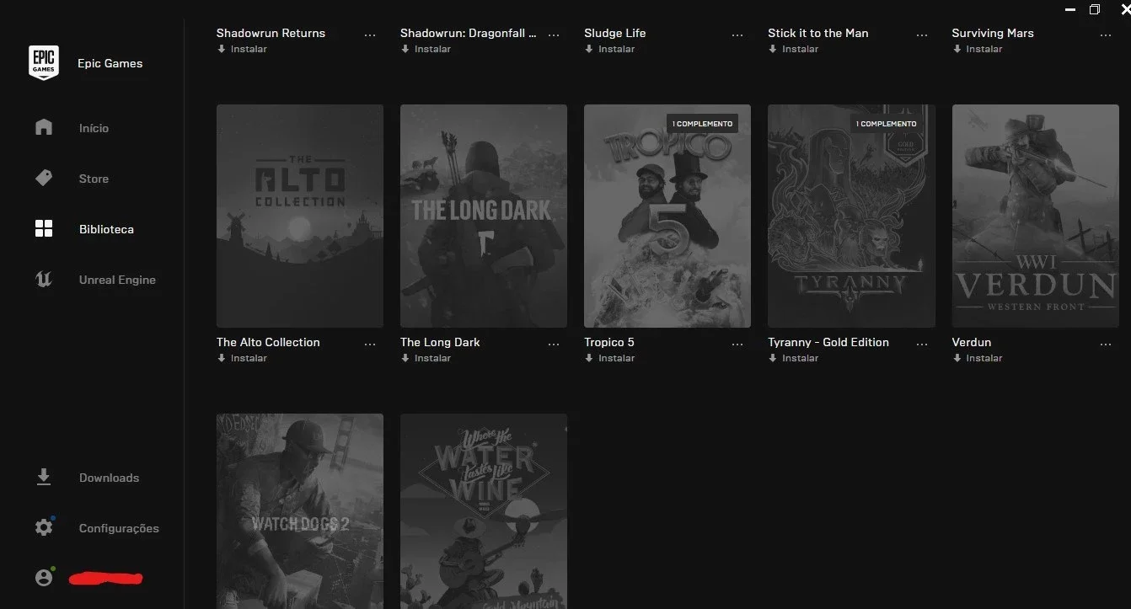
Task: Select Where the Water Tastes Like Wine cover
Action: (x=484, y=511)
